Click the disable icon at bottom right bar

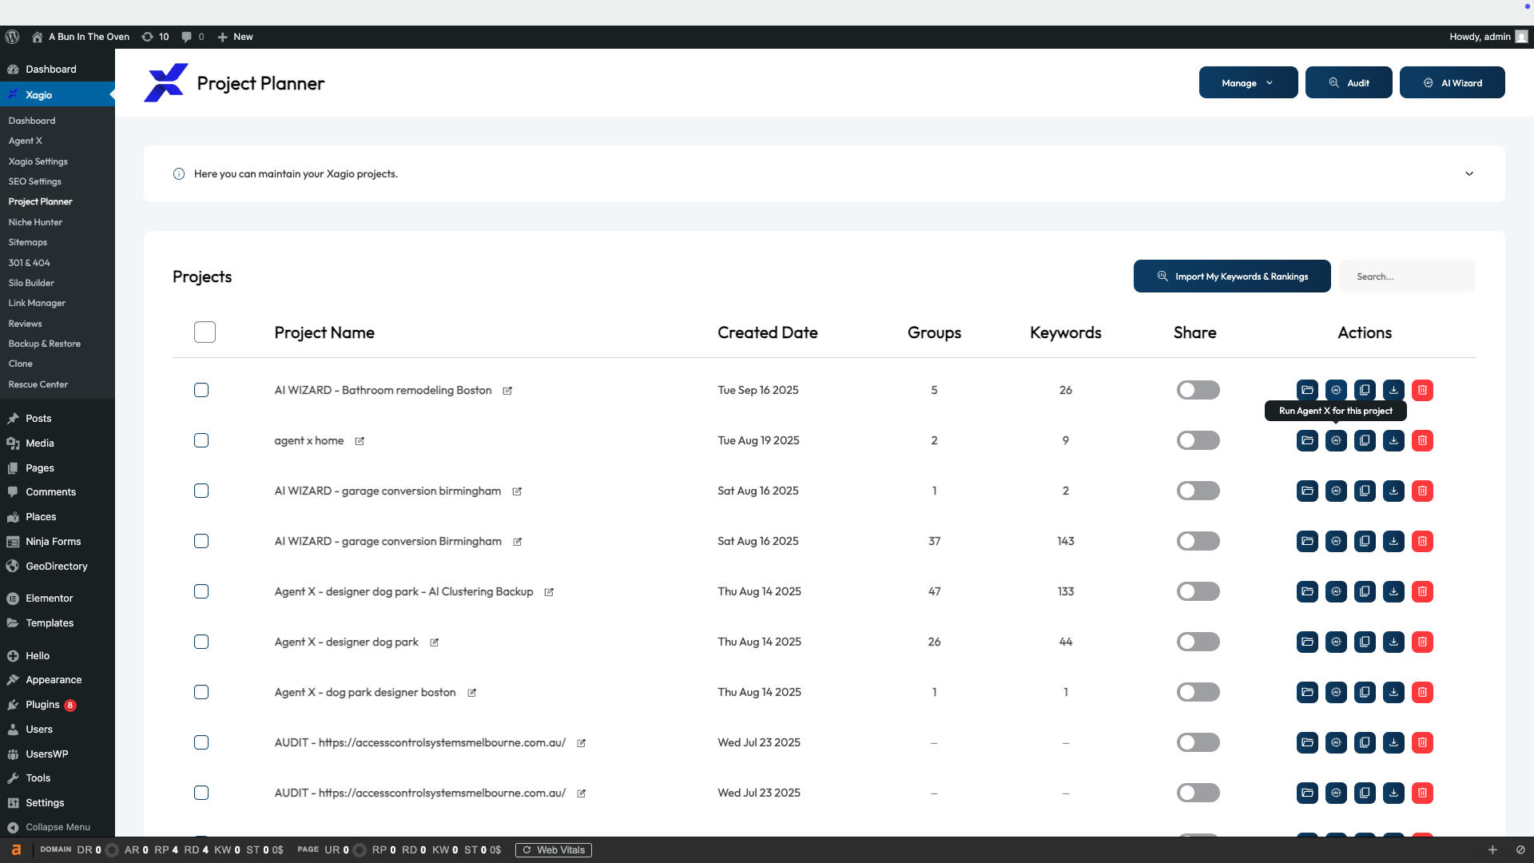(1520, 849)
